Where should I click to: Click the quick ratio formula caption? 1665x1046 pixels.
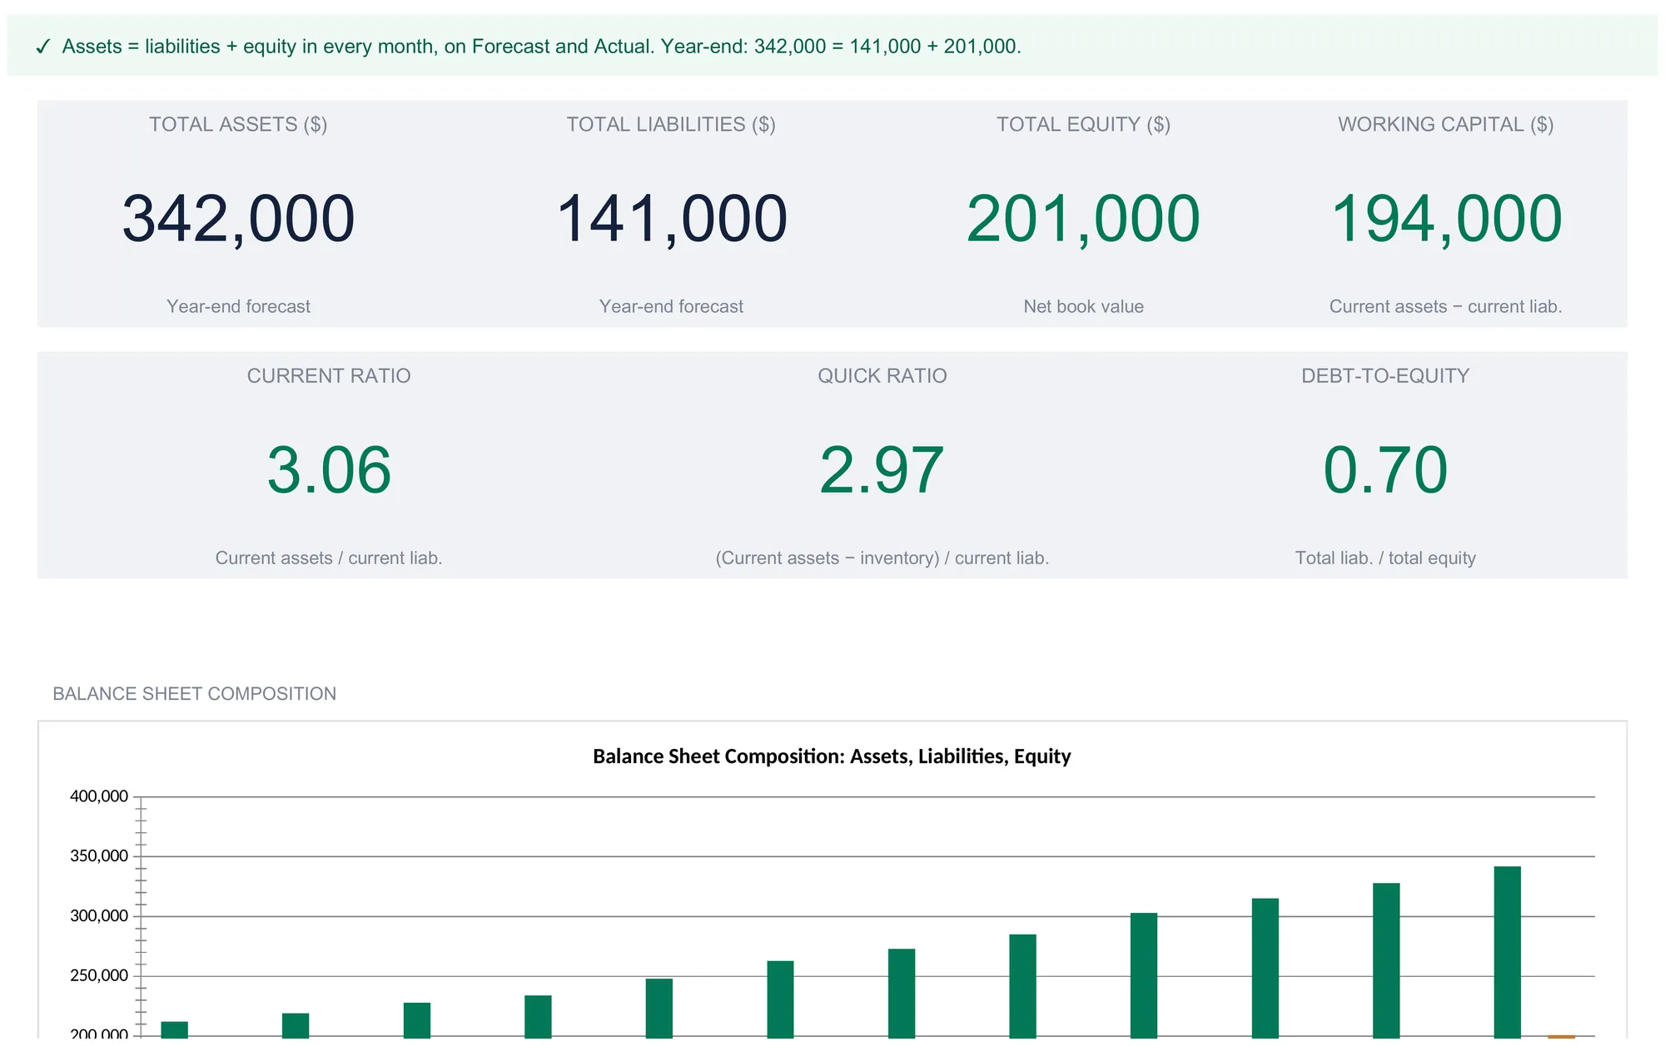pyautogui.click(x=882, y=558)
